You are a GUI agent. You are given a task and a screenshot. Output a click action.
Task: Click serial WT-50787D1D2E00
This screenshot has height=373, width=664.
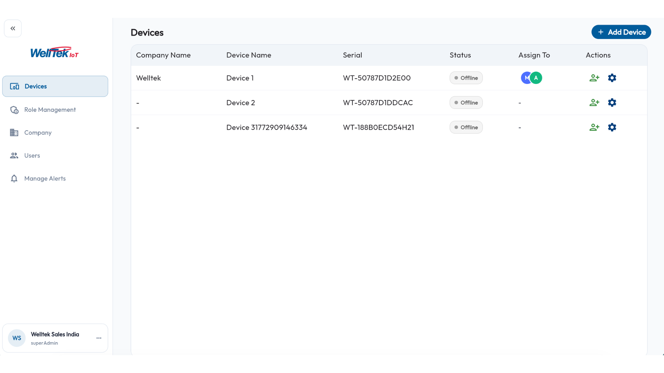click(377, 78)
